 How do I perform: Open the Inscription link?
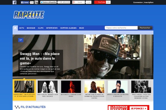[149, 2]
